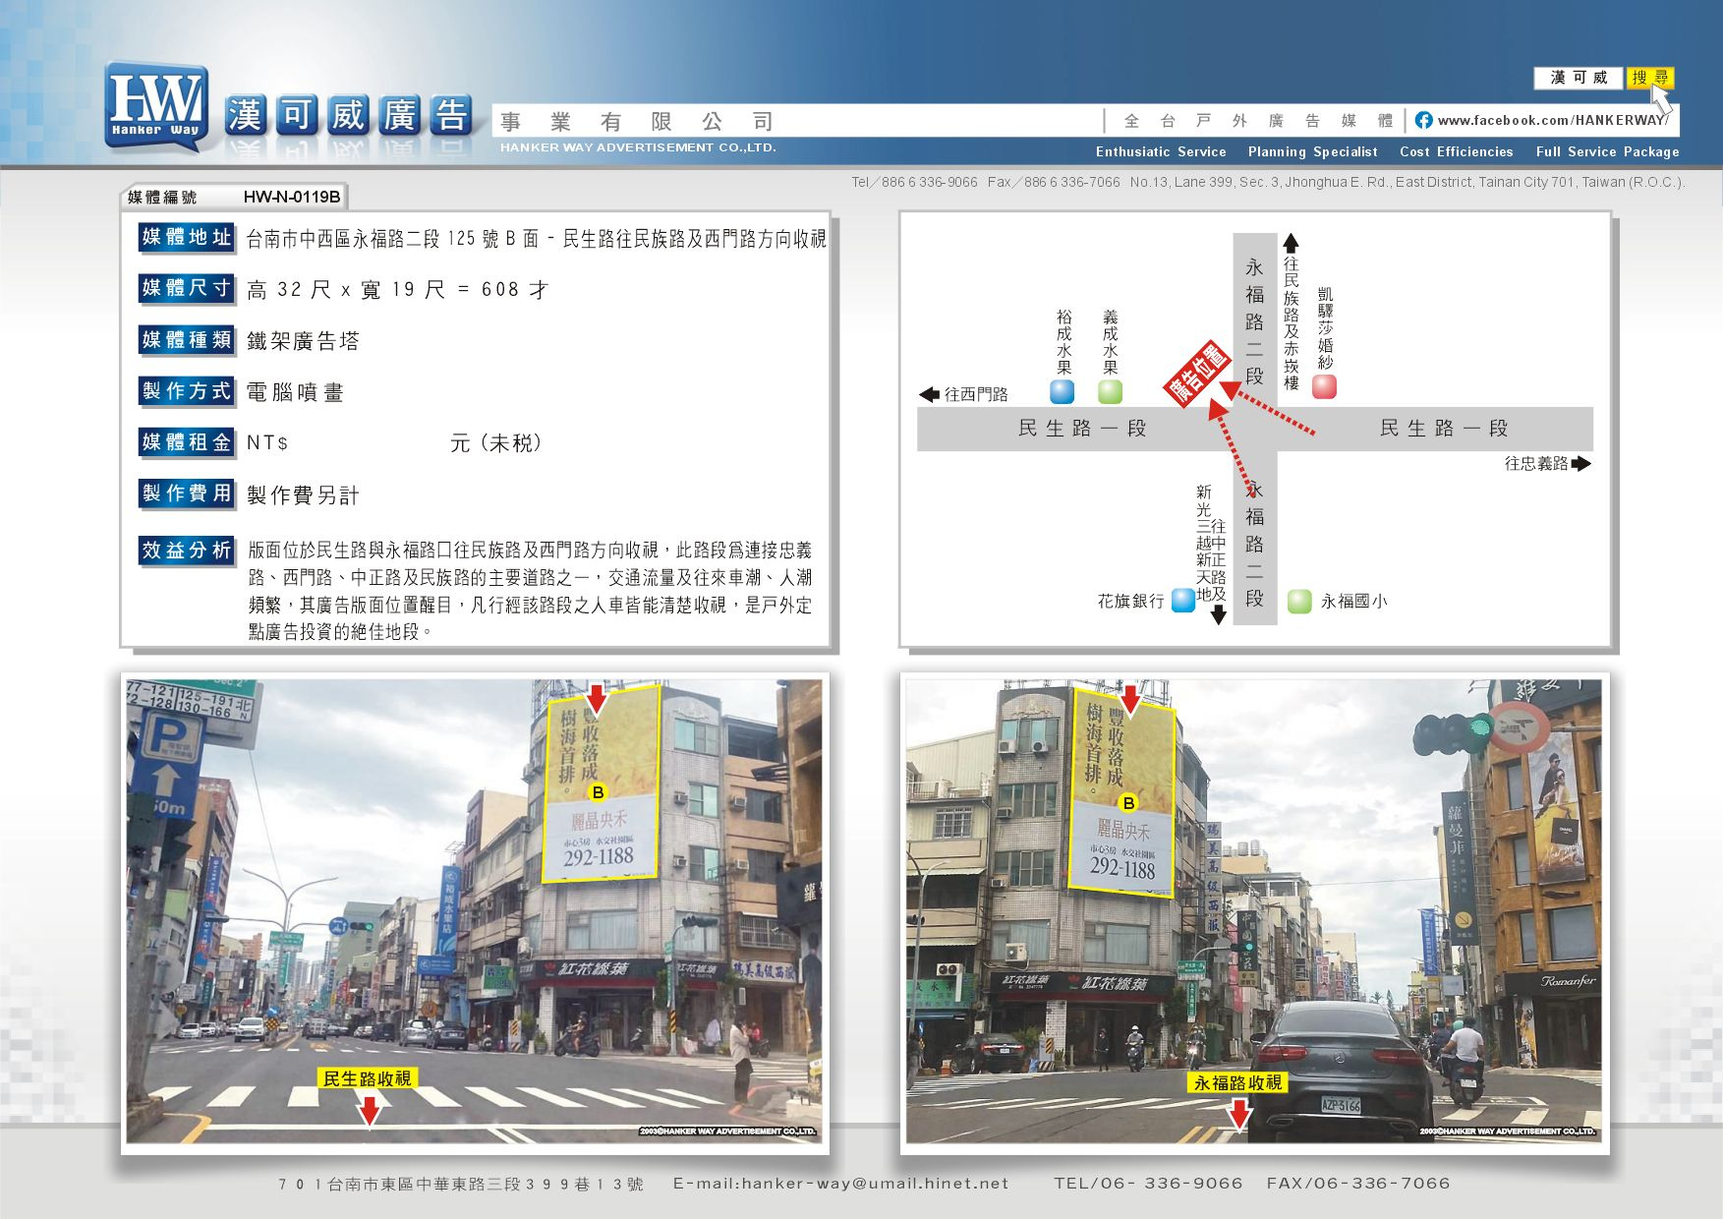Click the green marker for 義成水果

(x=1110, y=391)
